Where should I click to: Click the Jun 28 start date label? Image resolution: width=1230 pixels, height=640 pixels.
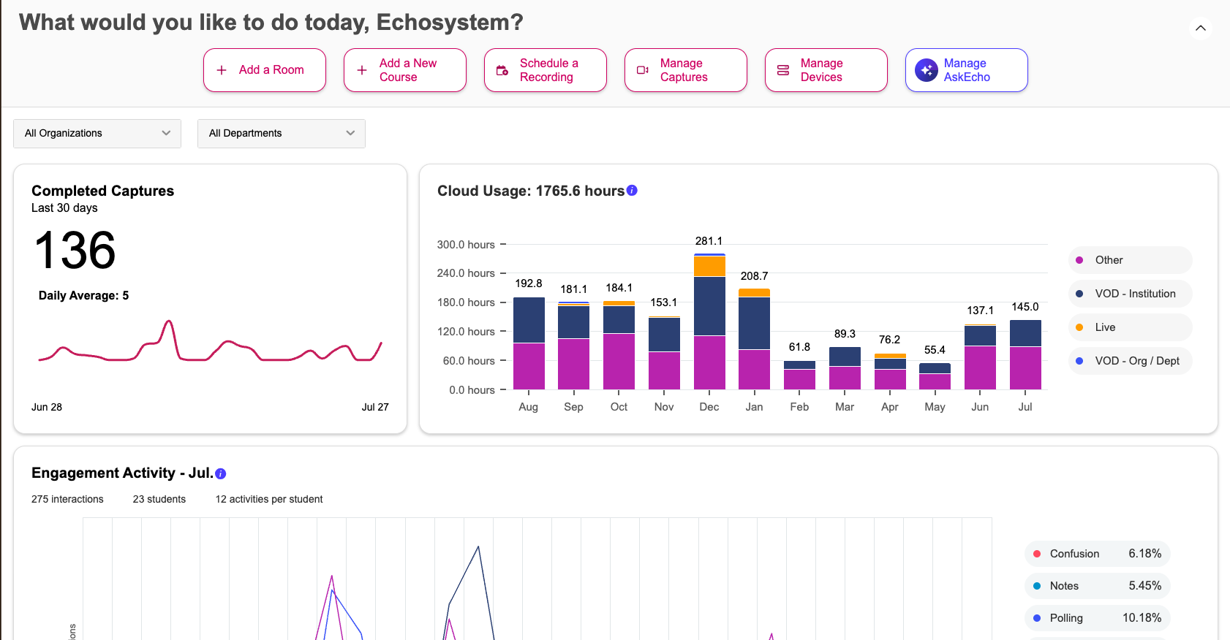47,407
